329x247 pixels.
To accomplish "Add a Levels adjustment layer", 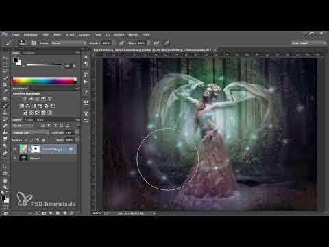I will [31, 99].
